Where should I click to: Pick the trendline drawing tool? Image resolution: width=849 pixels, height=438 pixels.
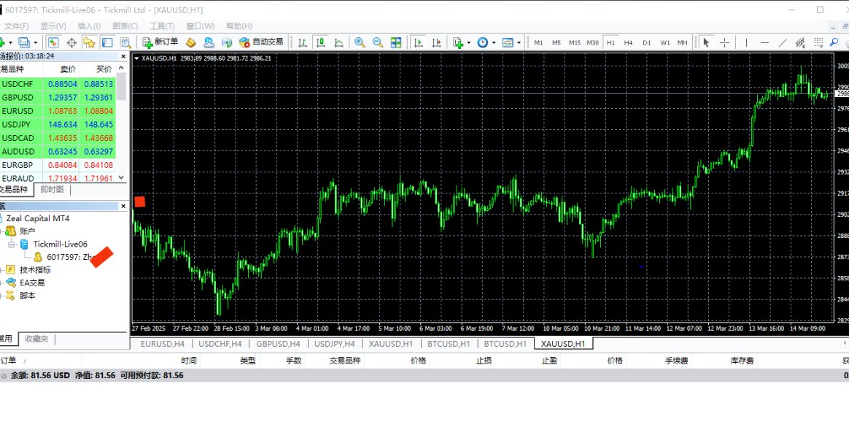click(783, 42)
